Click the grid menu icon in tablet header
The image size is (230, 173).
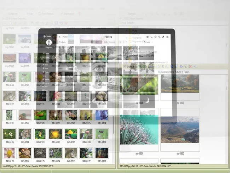167,37
